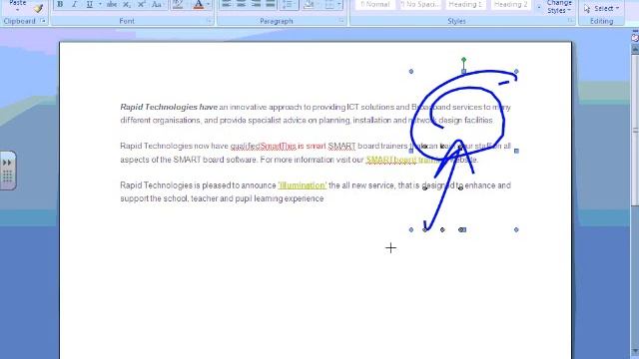
Task: Click the Borders icon
Action: (329, 4)
